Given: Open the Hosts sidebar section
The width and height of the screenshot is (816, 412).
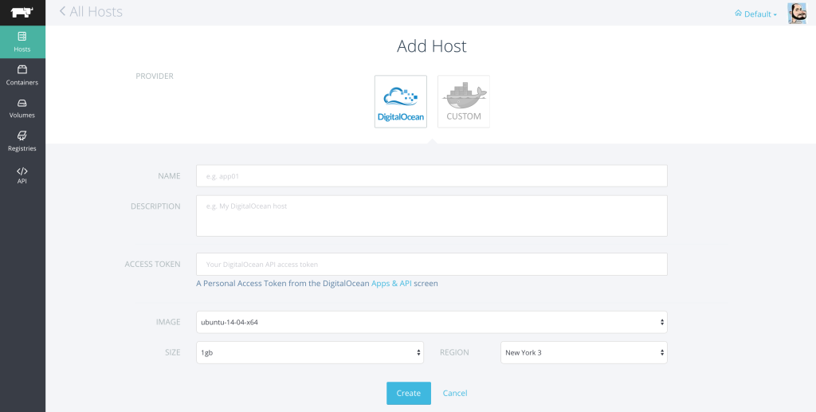Looking at the screenshot, I should click(22, 41).
